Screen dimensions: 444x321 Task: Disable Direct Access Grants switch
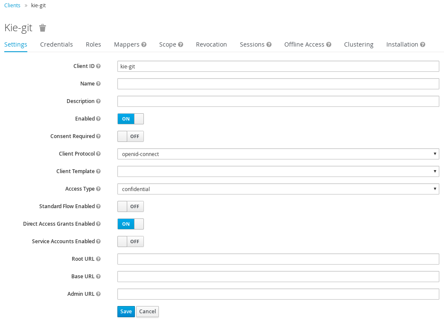click(131, 224)
